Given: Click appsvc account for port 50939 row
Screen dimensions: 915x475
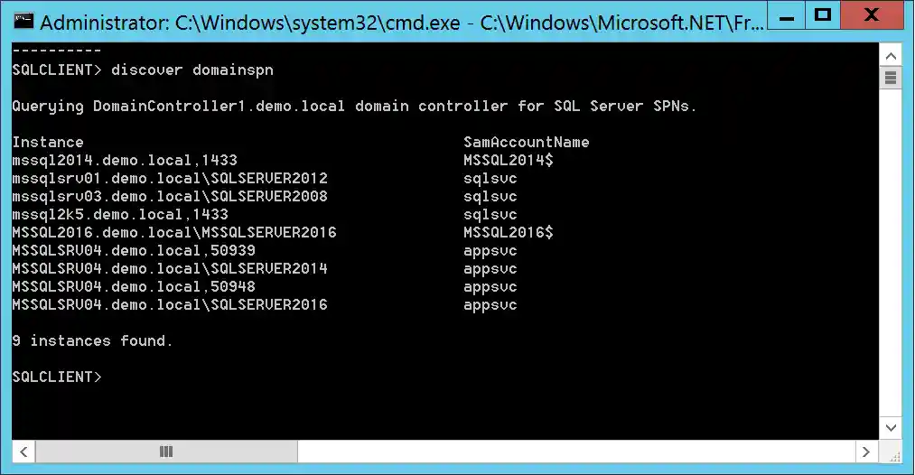Looking at the screenshot, I should click(x=490, y=251).
